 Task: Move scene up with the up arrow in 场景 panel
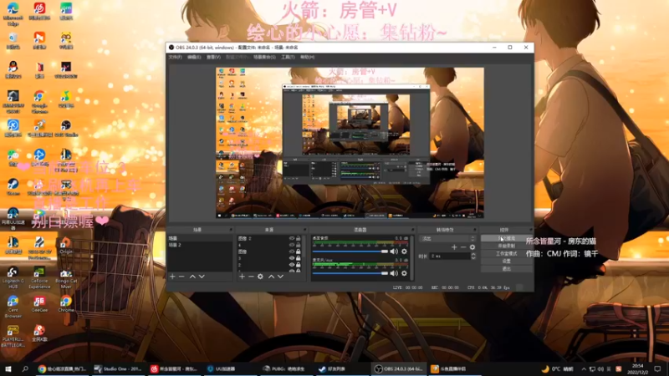click(192, 277)
